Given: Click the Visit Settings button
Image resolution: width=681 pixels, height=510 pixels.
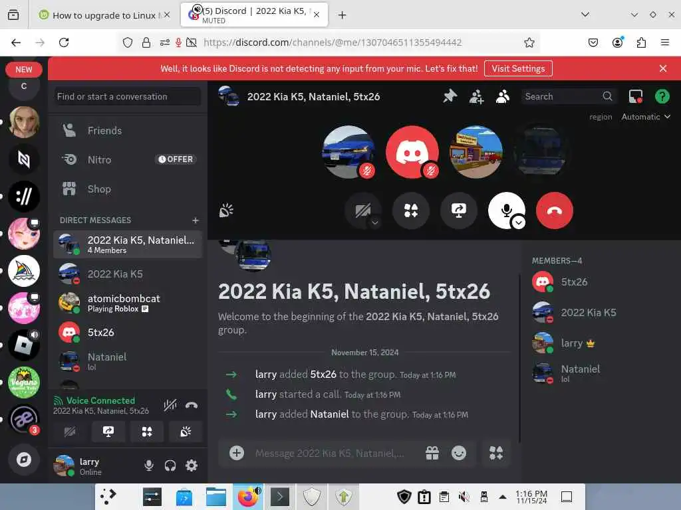Looking at the screenshot, I should pos(517,68).
